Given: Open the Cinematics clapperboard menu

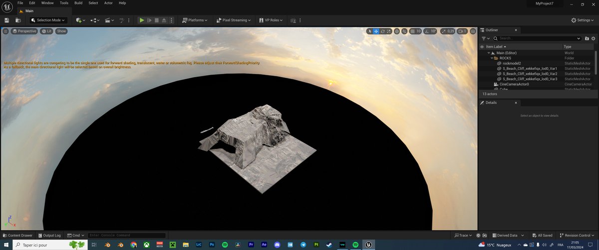Looking at the screenshot, I should coord(110,20).
